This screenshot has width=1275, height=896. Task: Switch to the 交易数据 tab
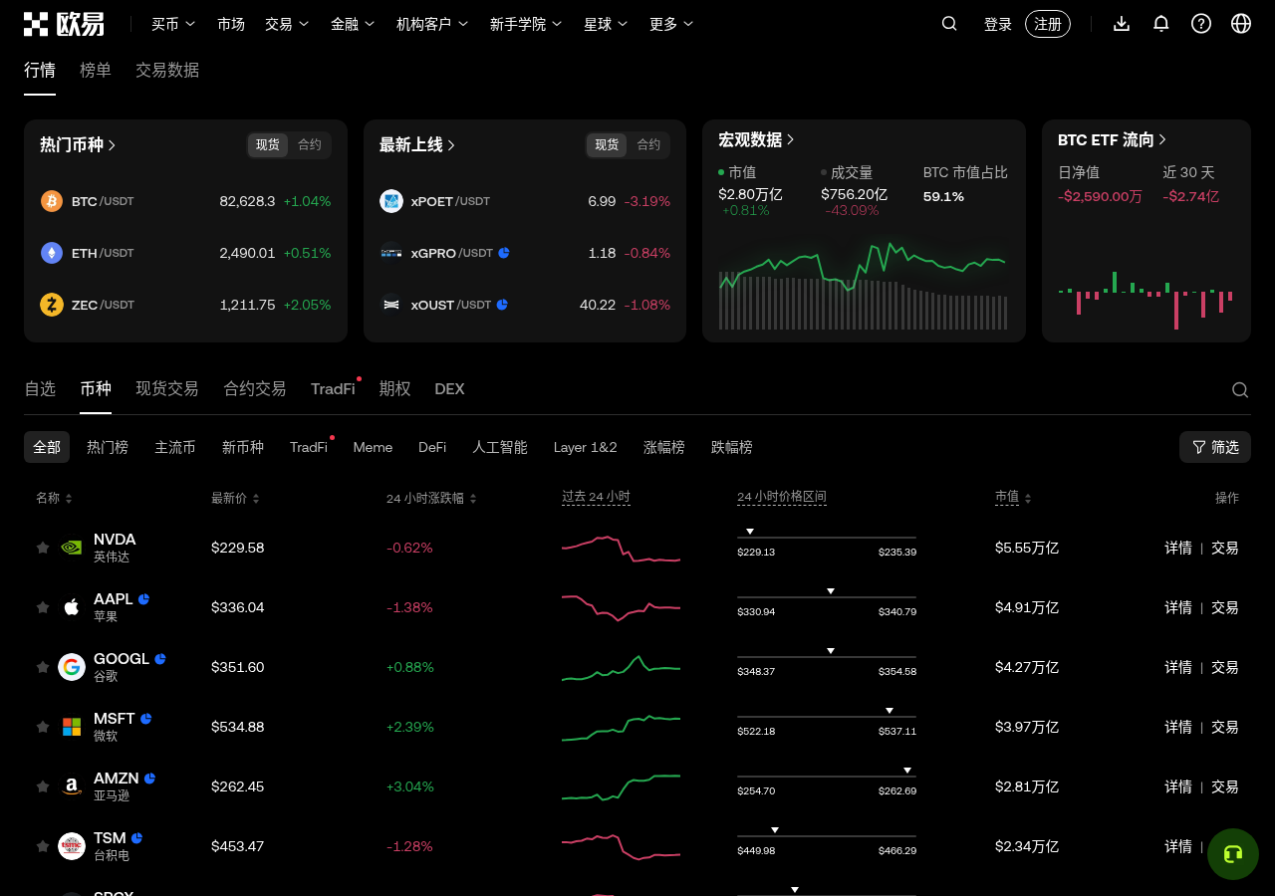click(x=167, y=70)
